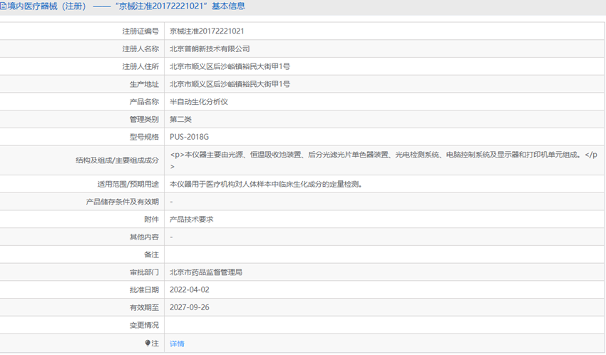
Task: Click the 适用范围/预期用途 description text
Action: point(265,184)
